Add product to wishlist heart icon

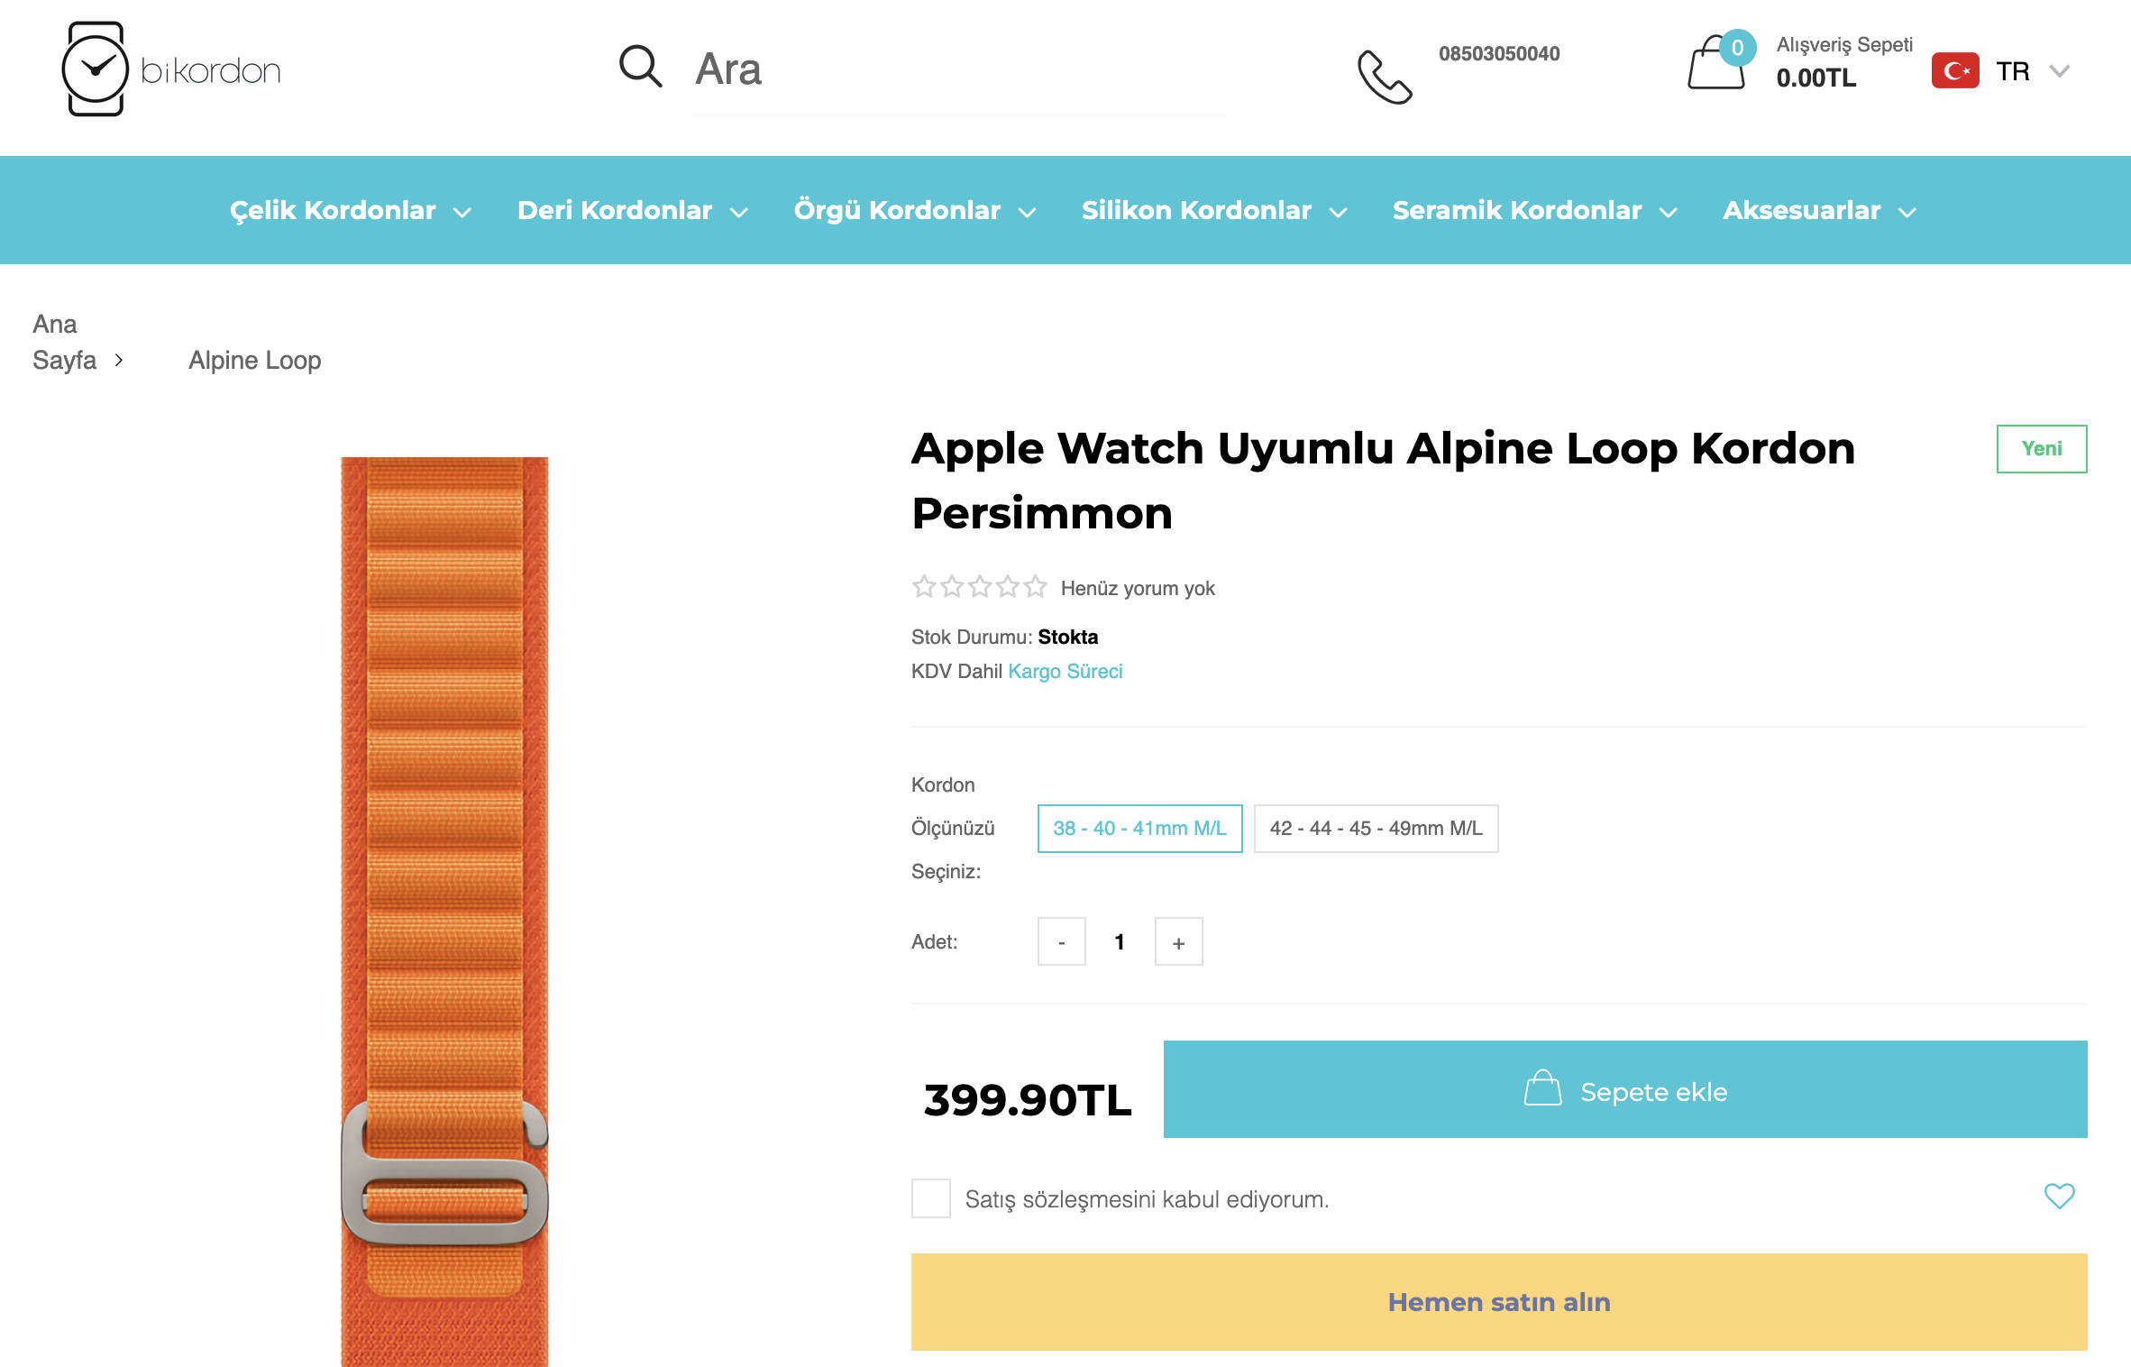point(2059,1197)
